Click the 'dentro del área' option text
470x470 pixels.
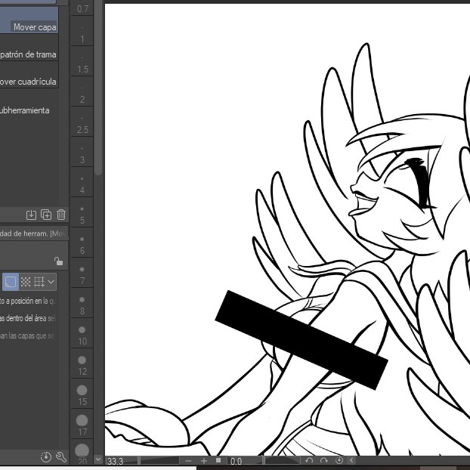click(25, 318)
